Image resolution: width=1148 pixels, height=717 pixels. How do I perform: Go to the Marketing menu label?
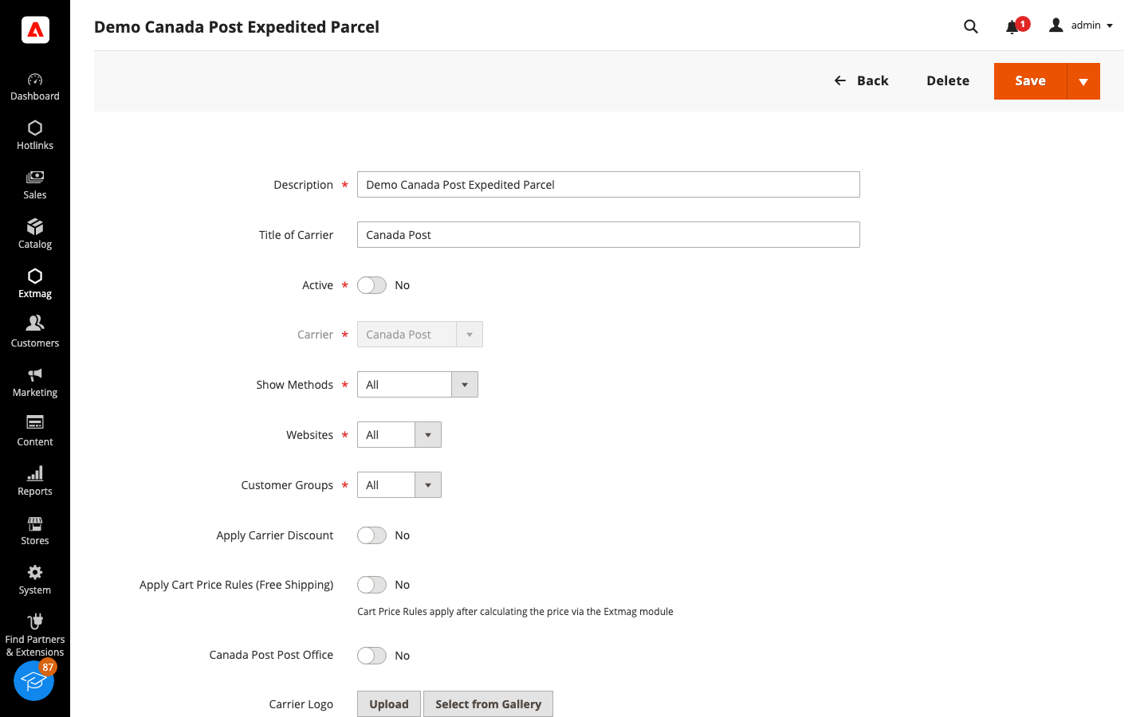35,393
